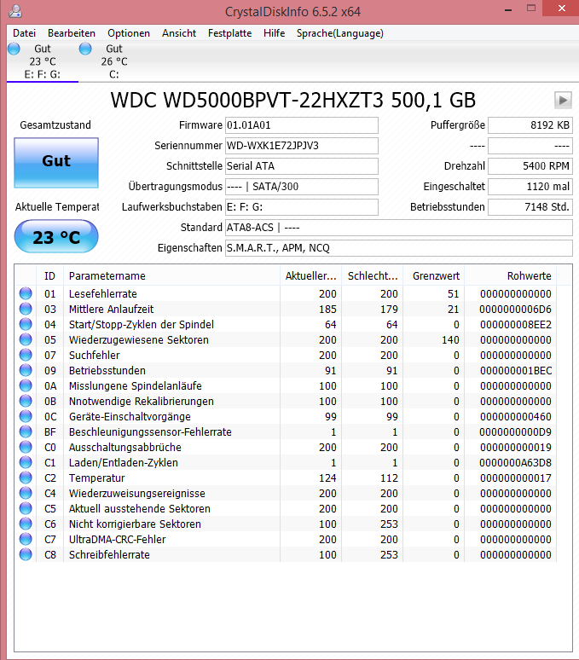Open the Datei menu

coord(24,33)
